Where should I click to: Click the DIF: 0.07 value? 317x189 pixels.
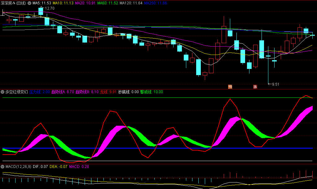40,167
